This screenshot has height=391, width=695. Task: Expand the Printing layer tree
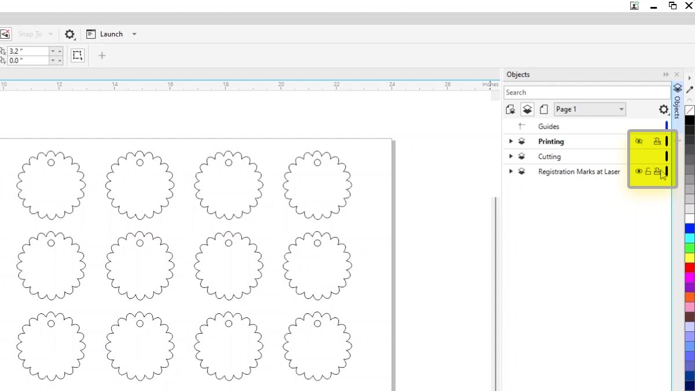pos(511,141)
